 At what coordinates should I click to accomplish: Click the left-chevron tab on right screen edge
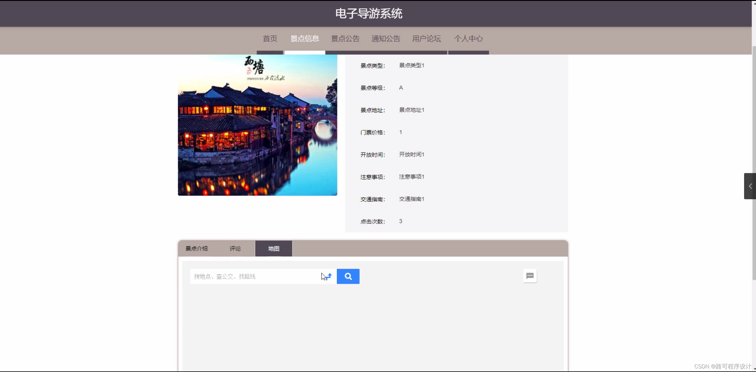click(x=750, y=186)
